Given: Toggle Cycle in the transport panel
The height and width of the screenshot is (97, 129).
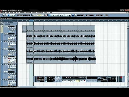Looking at the screenshot, I should pyautogui.click(x=74, y=81).
